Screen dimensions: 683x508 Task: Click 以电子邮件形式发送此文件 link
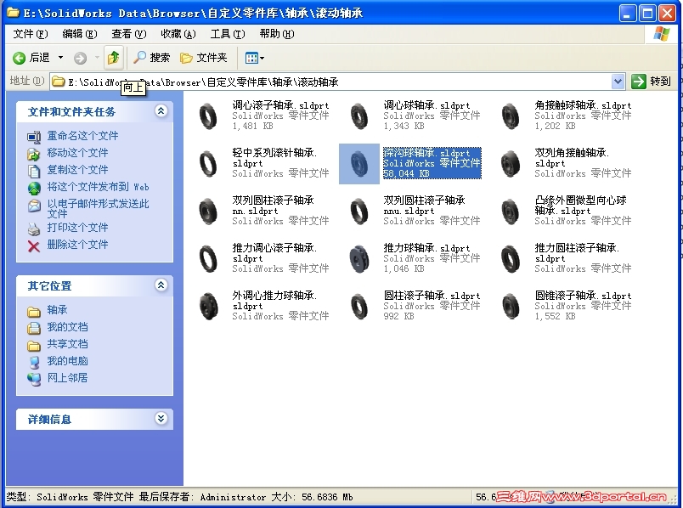[x=98, y=208]
